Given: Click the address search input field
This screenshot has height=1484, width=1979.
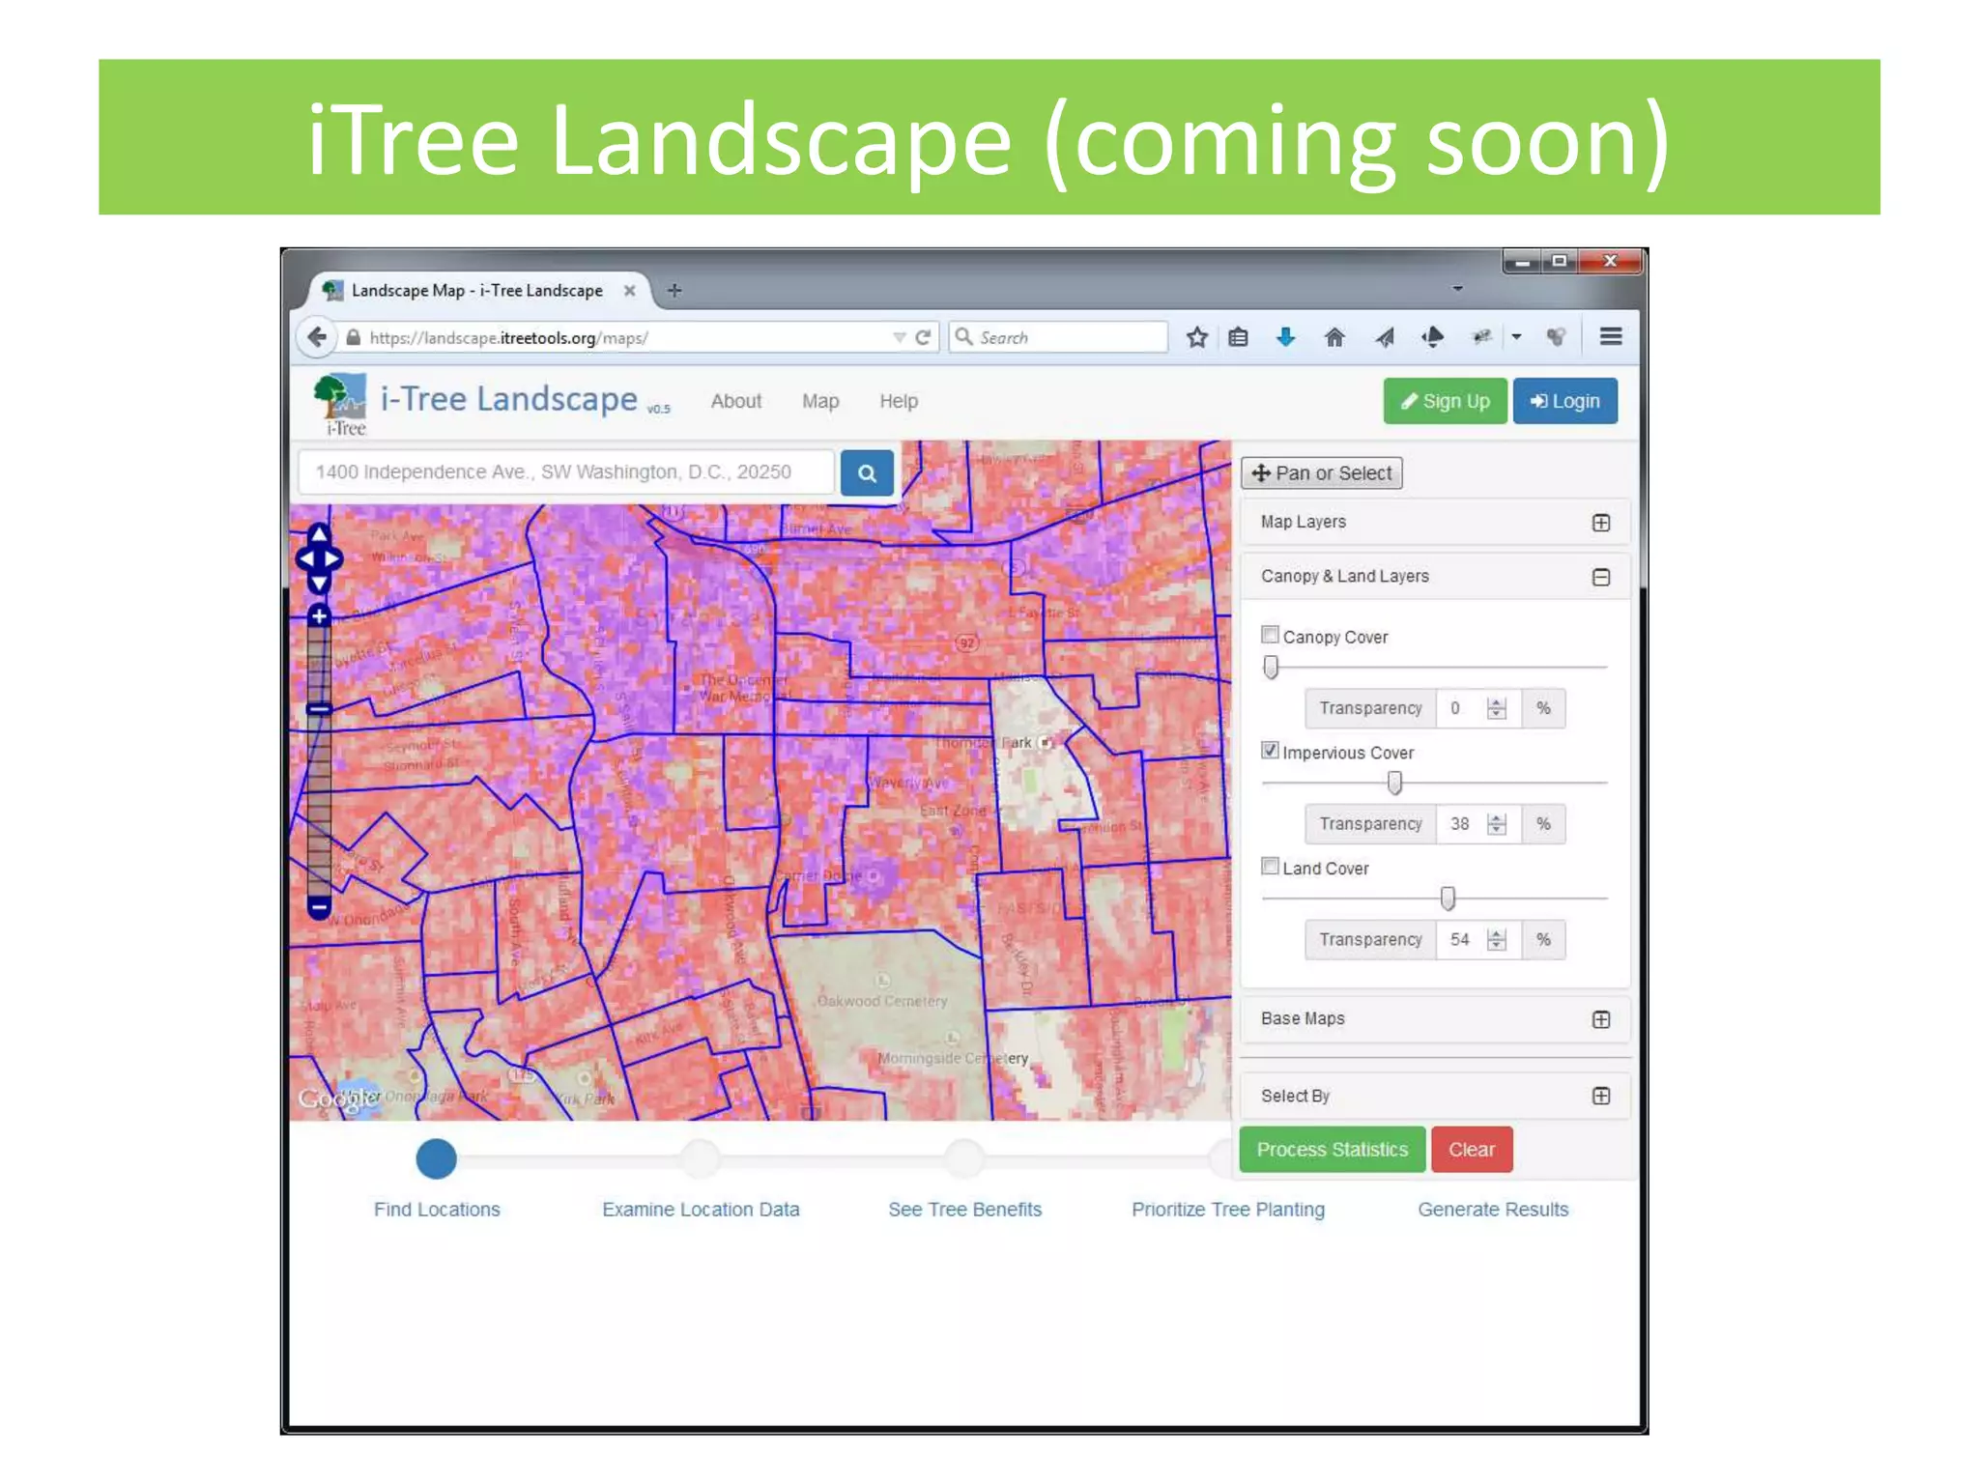Looking at the screenshot, I should pyautogui.click(x=566, y=472).
